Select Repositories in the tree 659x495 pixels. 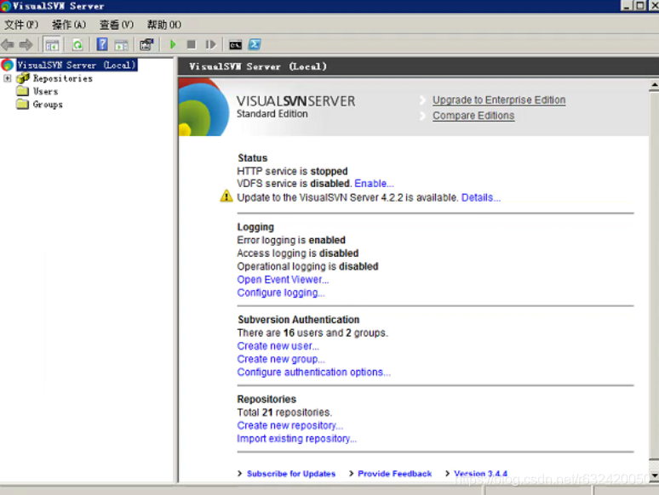click(x=63, y=78)
